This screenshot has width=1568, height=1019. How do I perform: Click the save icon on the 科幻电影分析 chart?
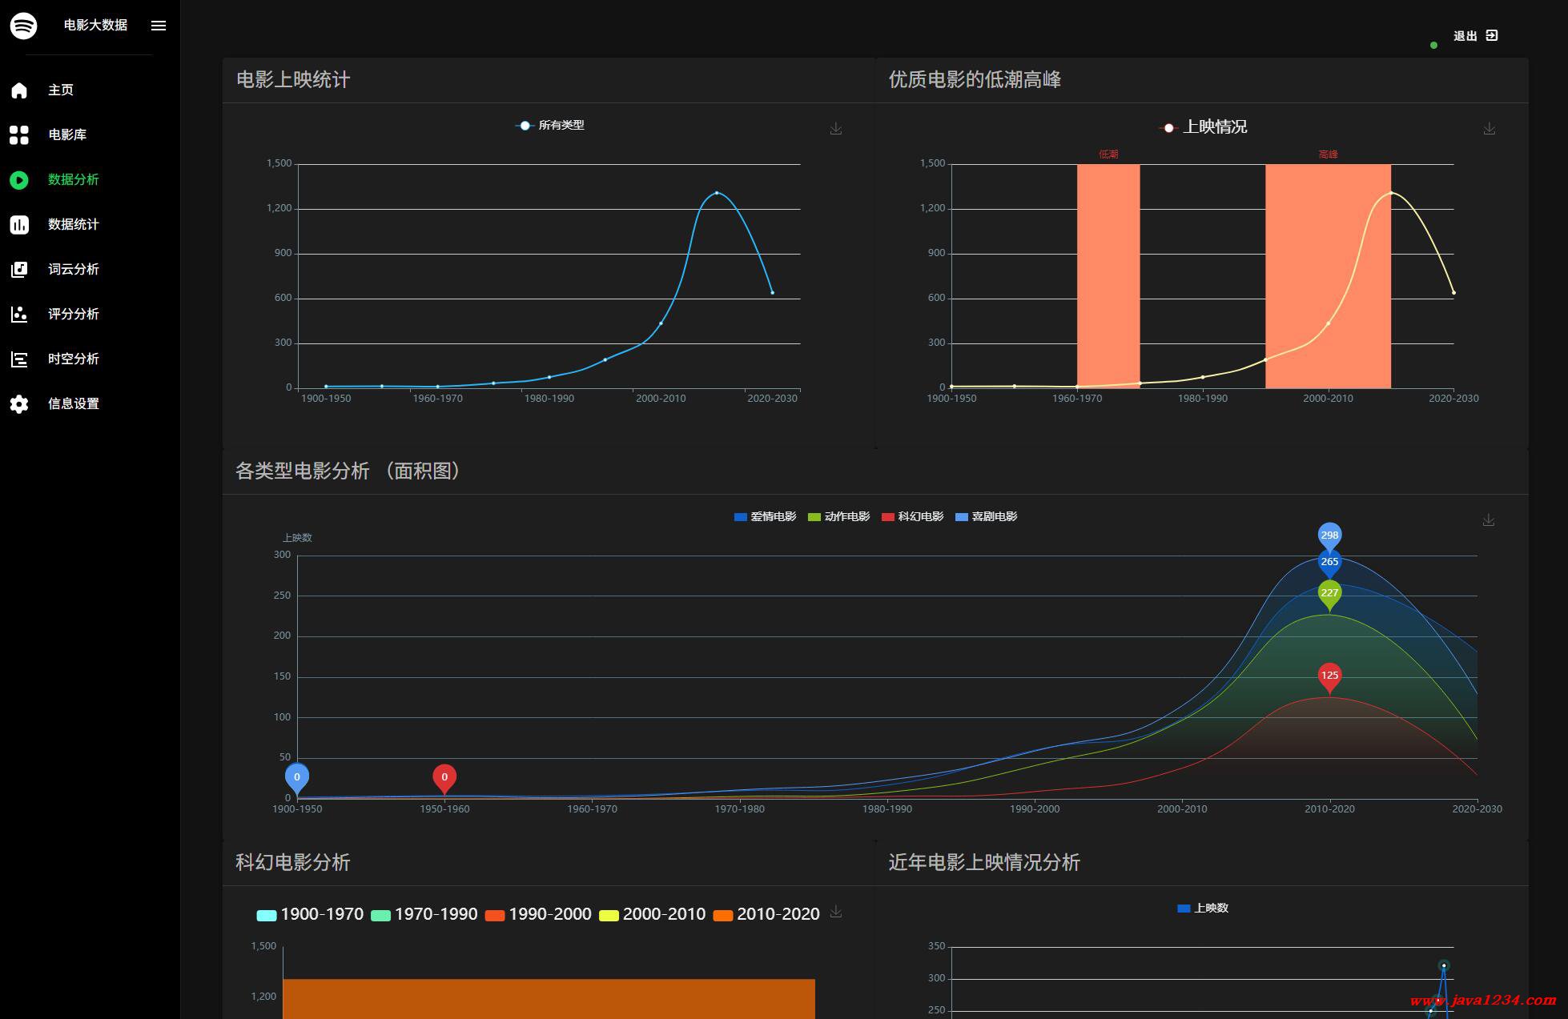click(x=836, y=912)
